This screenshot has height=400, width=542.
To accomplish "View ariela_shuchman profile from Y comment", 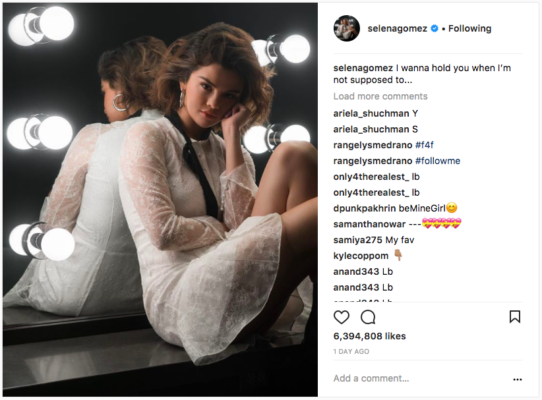I will pos(371,113).
